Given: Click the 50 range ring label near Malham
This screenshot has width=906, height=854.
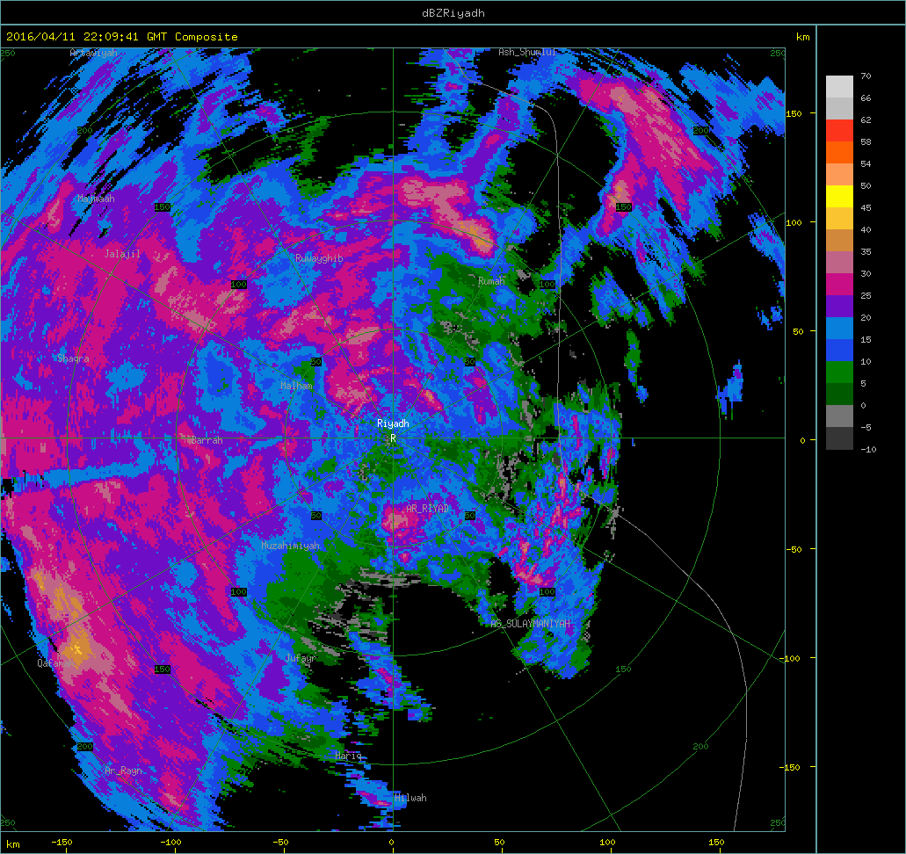Looking at the screenshot, I should pyautogui.click(x=316, y=362).
